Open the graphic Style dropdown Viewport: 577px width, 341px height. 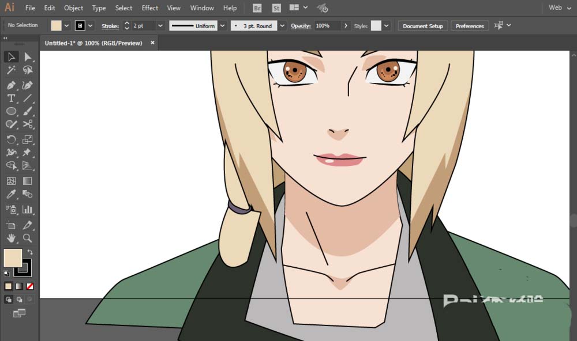point(387,26)
